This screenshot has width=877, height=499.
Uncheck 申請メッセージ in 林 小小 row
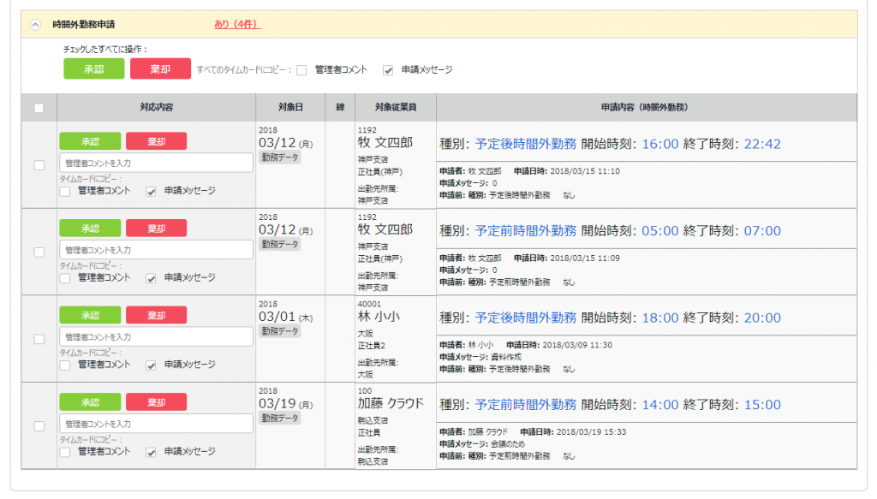[x=151, y=365]
